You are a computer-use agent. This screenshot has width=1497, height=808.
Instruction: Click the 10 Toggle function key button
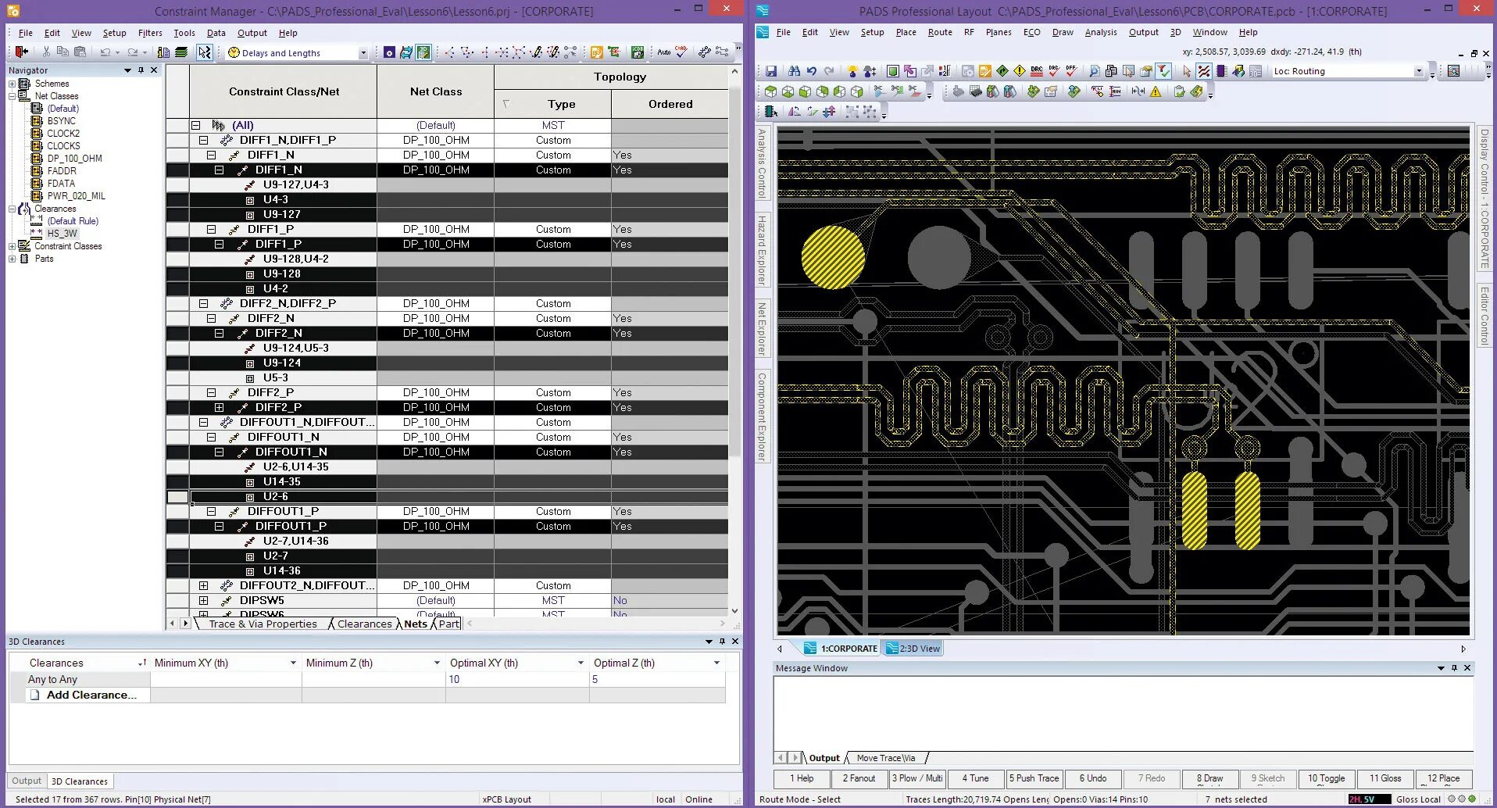(x=1327, y=778)
